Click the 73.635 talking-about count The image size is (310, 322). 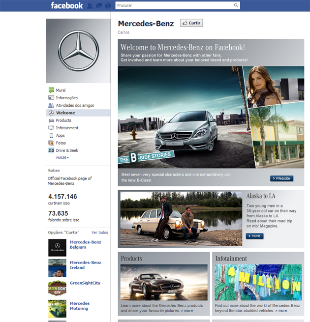point(58,213)
